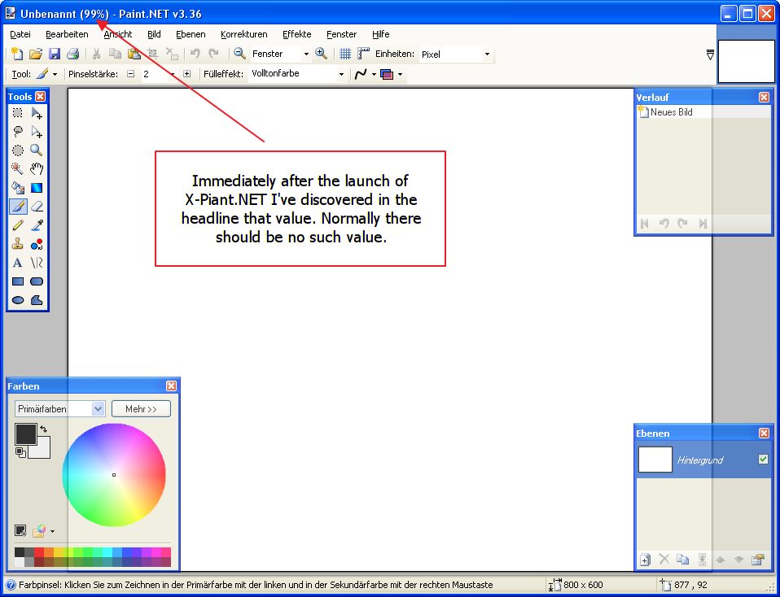Image resolution: width=780 pixels, height=597 pixels.
Task: Select the Paint Bucket tool
Action: point(18,188)
